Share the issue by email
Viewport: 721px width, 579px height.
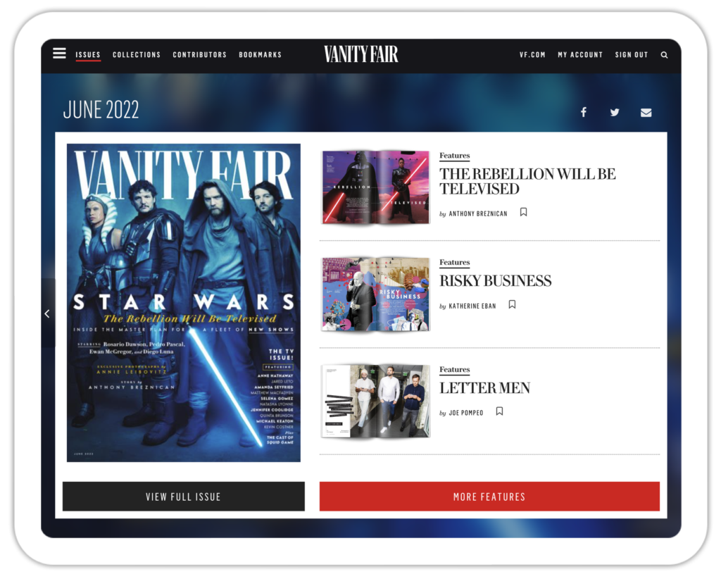[x=646, y=113]
